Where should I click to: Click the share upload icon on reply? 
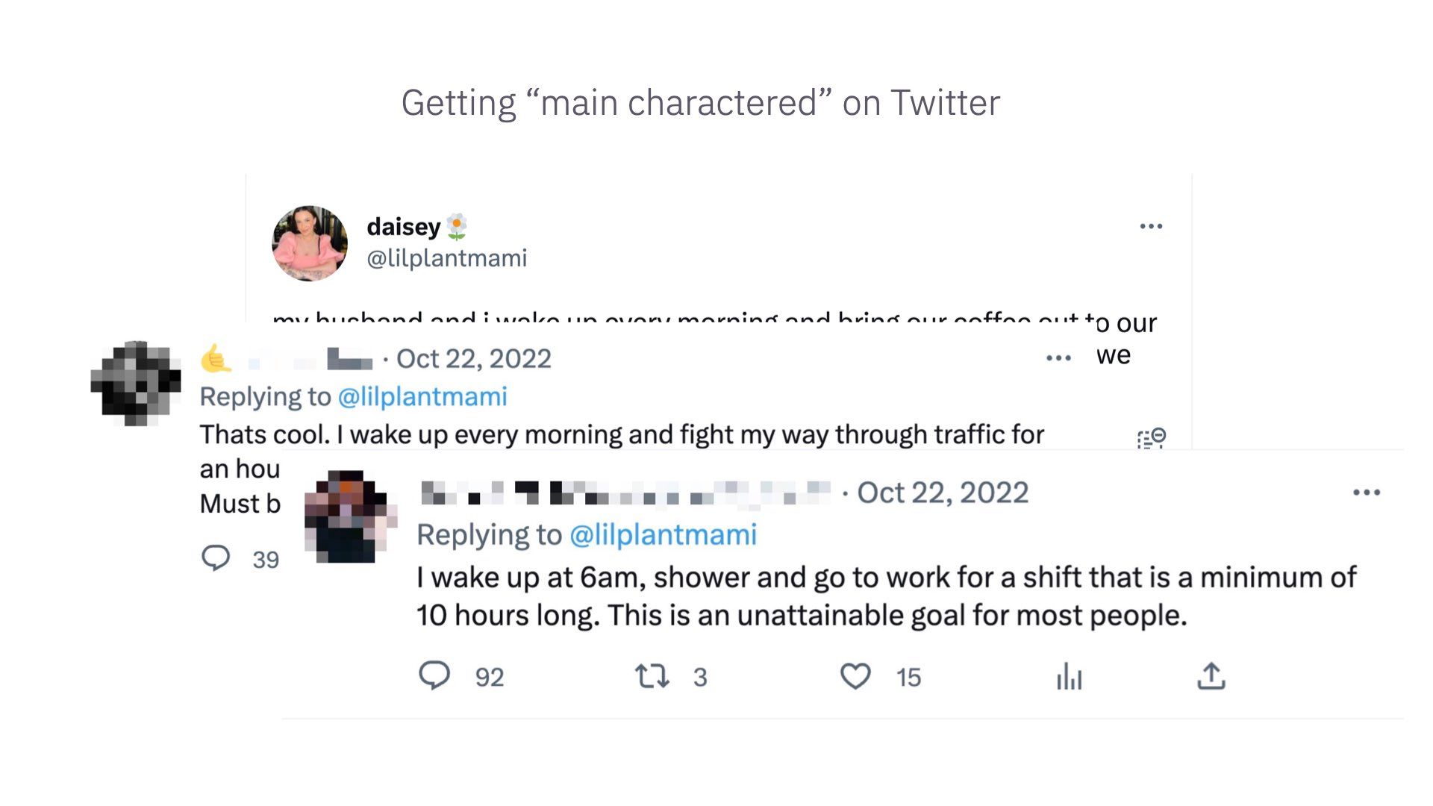[x=1211, y=676]
